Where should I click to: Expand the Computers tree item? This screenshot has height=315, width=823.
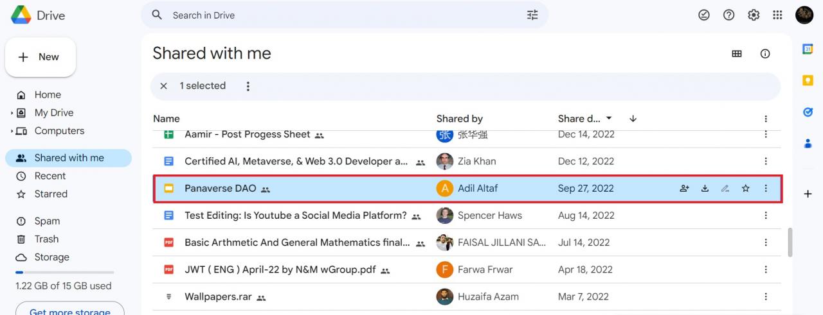(x=12, y=131)
